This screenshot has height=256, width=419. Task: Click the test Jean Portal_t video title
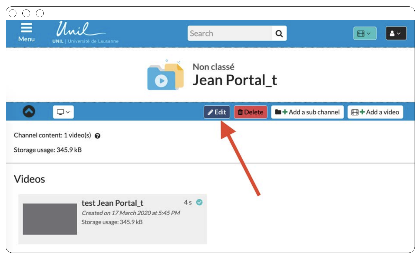pos(112,203)
